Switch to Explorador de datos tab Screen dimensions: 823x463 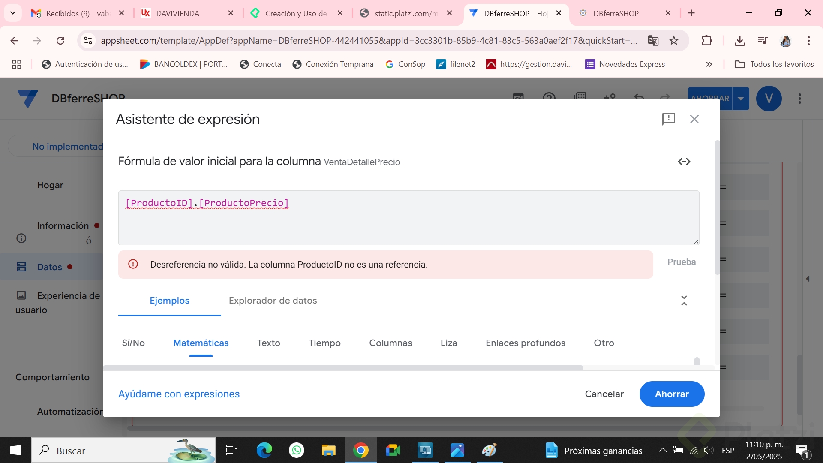coord(273,301)
